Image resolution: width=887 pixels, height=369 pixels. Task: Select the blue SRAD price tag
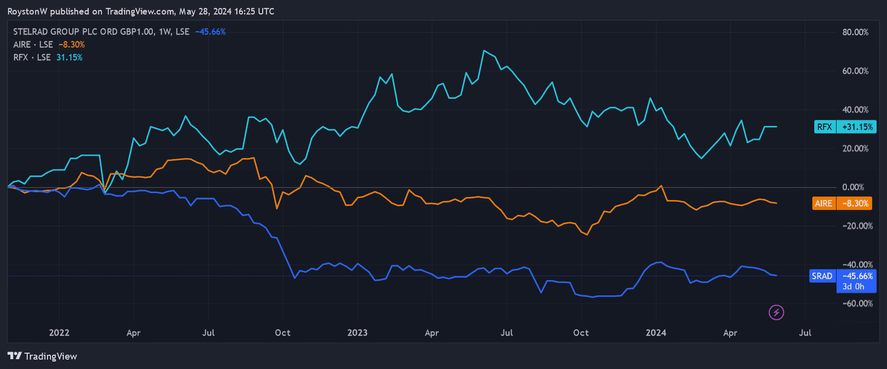click(x=822, y=276)
